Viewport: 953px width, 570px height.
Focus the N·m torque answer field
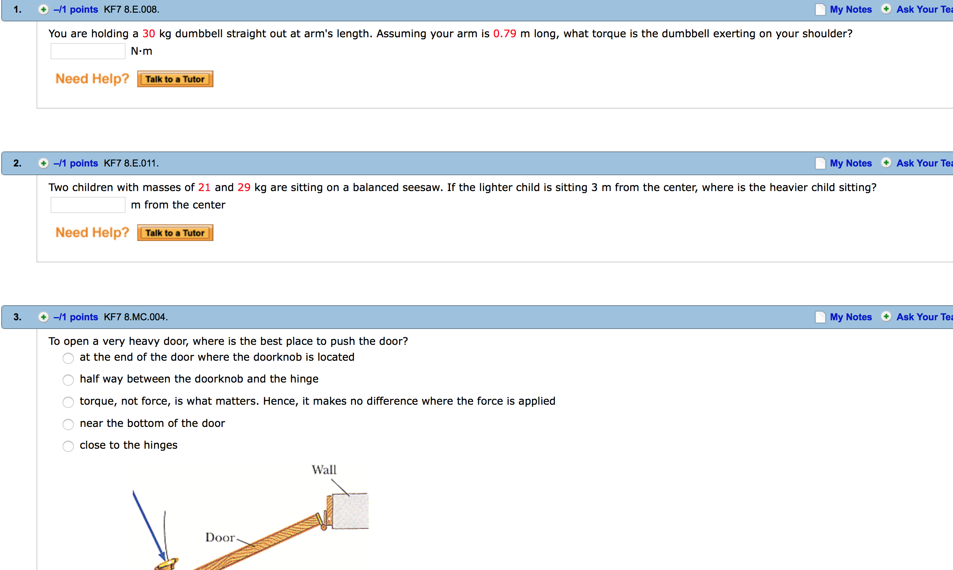(x=88, y=51)
